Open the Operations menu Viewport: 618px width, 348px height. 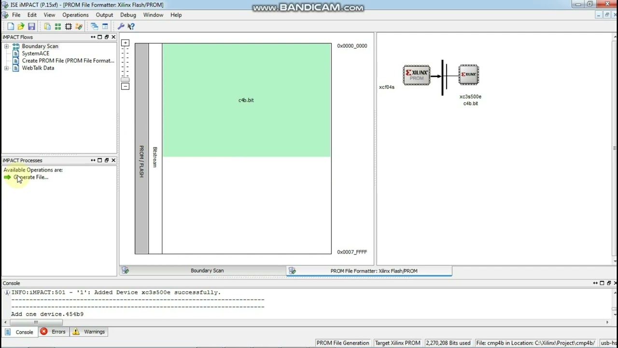(x=75, y=15)
